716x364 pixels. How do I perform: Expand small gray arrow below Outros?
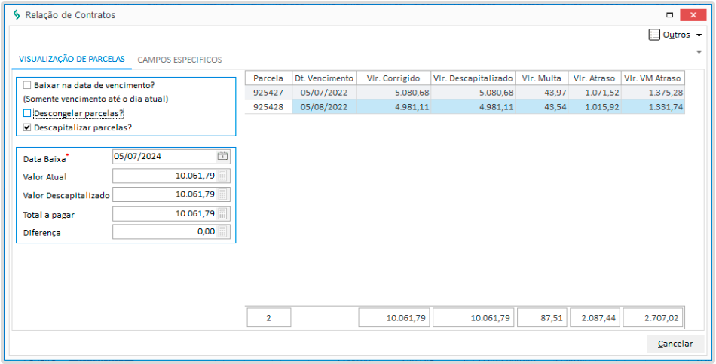click(699, 53)
